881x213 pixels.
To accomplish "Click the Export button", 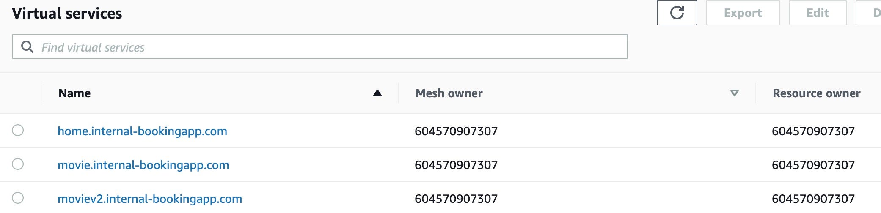I will tap(743, 13).
